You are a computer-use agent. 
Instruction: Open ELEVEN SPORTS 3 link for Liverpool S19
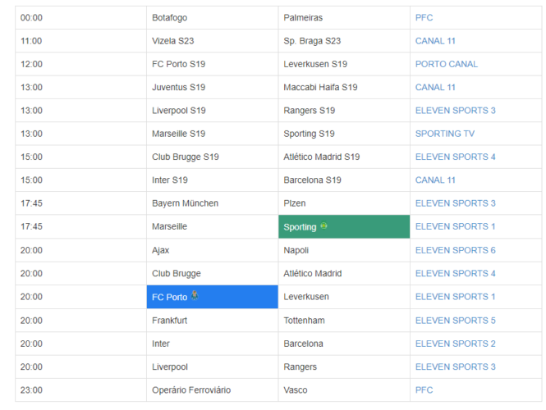(455, 111)
